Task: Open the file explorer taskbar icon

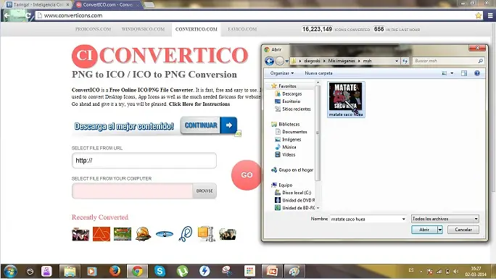Action: point(70,271)
